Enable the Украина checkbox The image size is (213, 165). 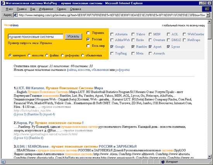[88, 33]
